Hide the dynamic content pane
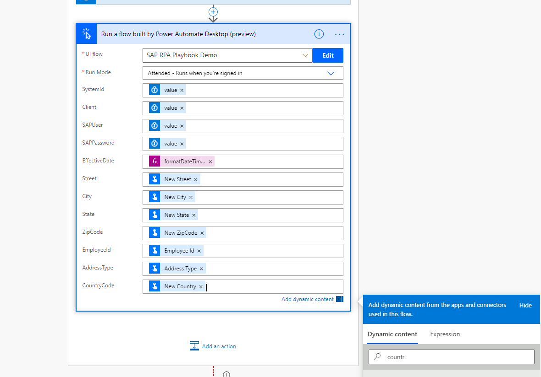 525,305
